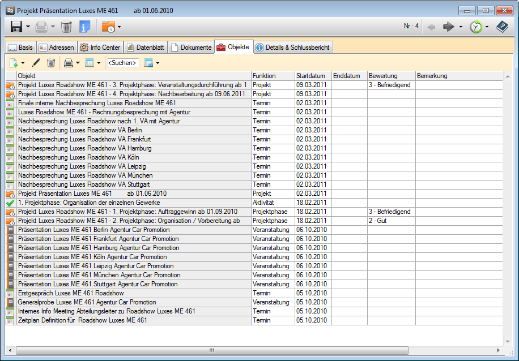Click the orange folder with clock icon
Image resolution: width=519 pixels, height=361 pixels.
pyautogui.click(x=108, y=27)
